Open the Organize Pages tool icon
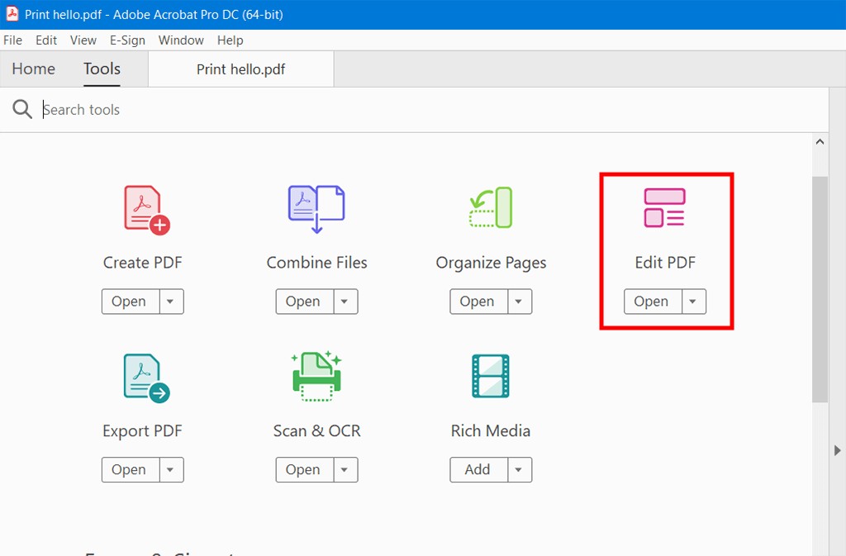Image resolution: width=846 pixels, height=556 pixels. click(490, 208)
